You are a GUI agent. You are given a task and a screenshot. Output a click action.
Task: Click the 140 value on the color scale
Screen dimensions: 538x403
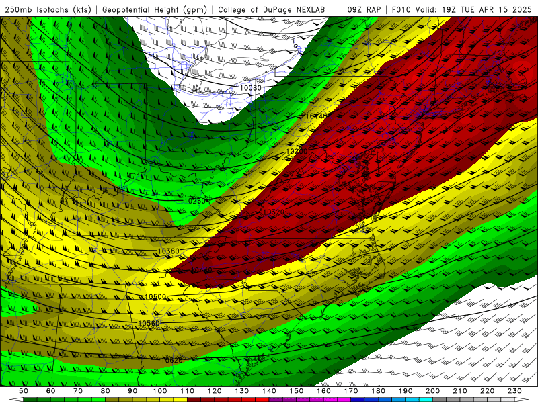pos(269,391)
